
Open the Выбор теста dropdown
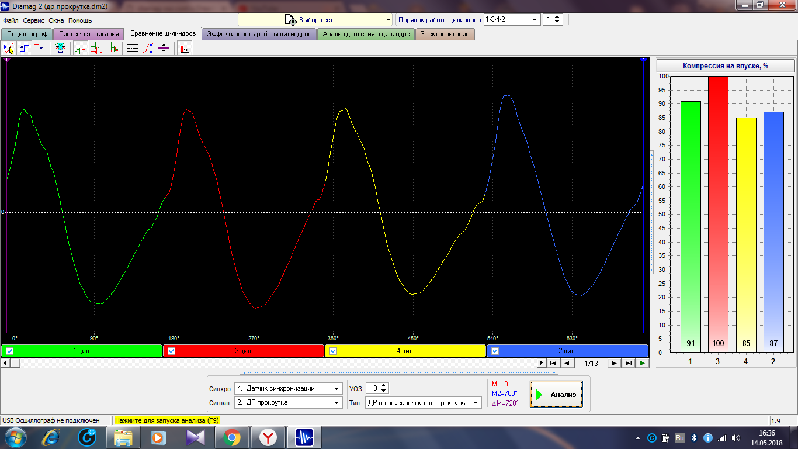pos(315,20)
